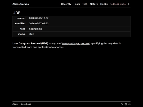Open the Hobby nav item
This screenshot has height=107, width=143.
coord(104,4)
